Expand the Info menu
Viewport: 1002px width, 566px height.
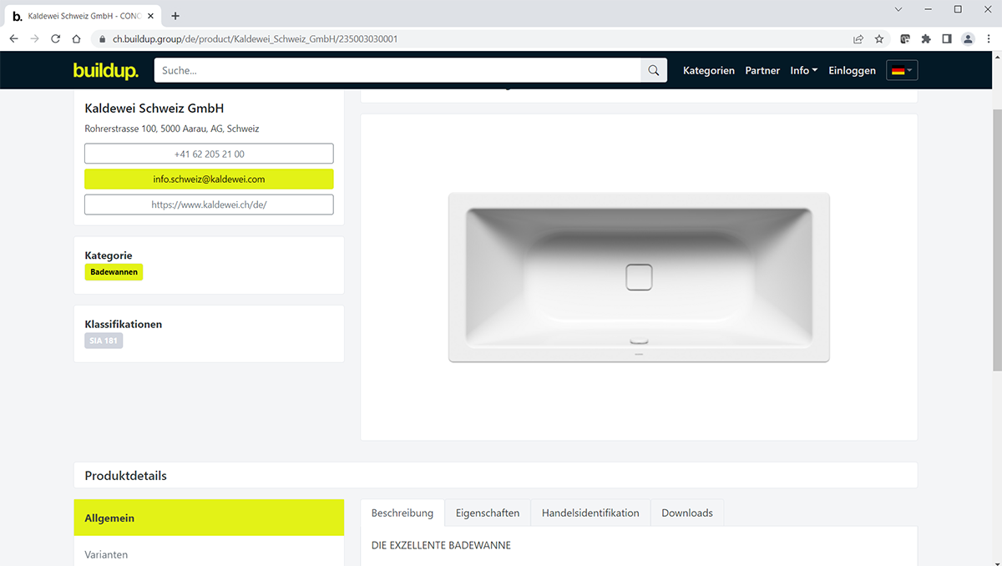(804, 71)
